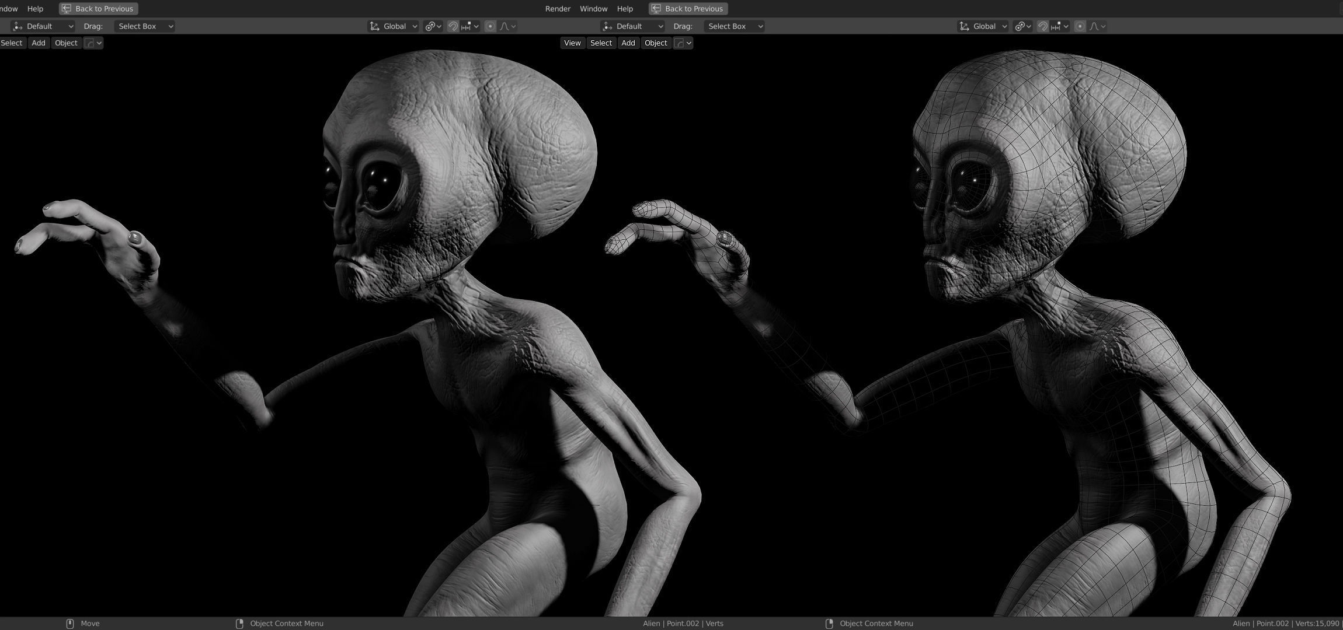
Task: Toggle snap magnet in right viewport header
Action: point(1042,26)
